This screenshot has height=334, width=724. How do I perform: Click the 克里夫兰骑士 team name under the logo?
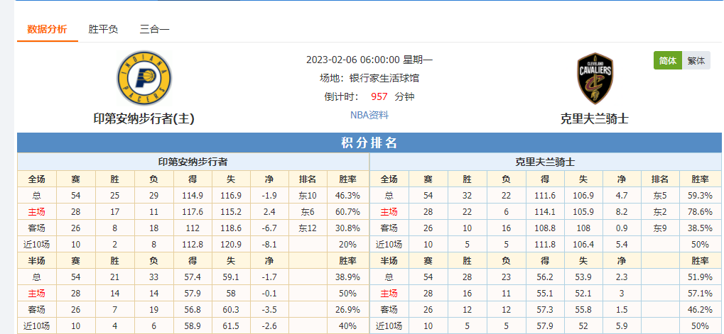[595, 119]
